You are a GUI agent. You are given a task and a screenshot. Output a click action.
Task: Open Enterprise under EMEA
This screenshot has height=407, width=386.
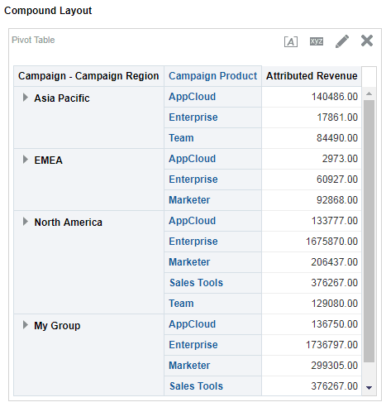click(193, 180)
